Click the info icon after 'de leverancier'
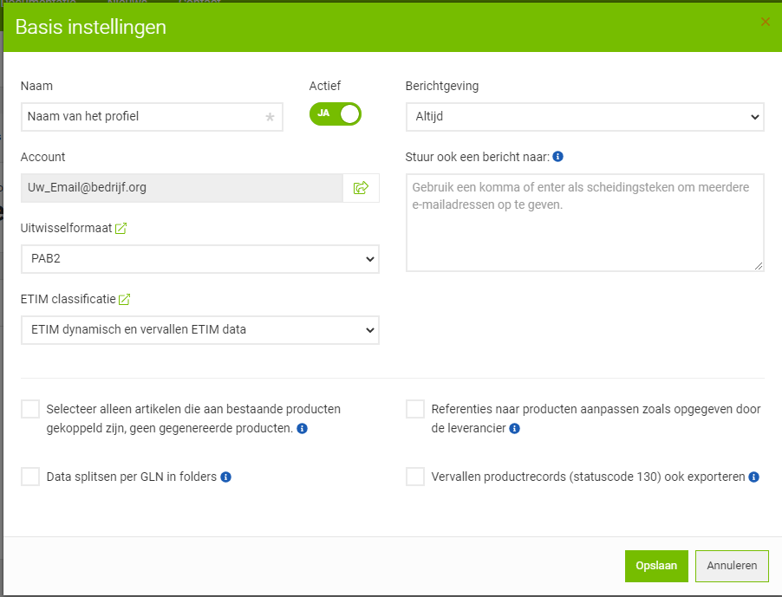This screenshot has width=782, height=597. pos(515,427)
